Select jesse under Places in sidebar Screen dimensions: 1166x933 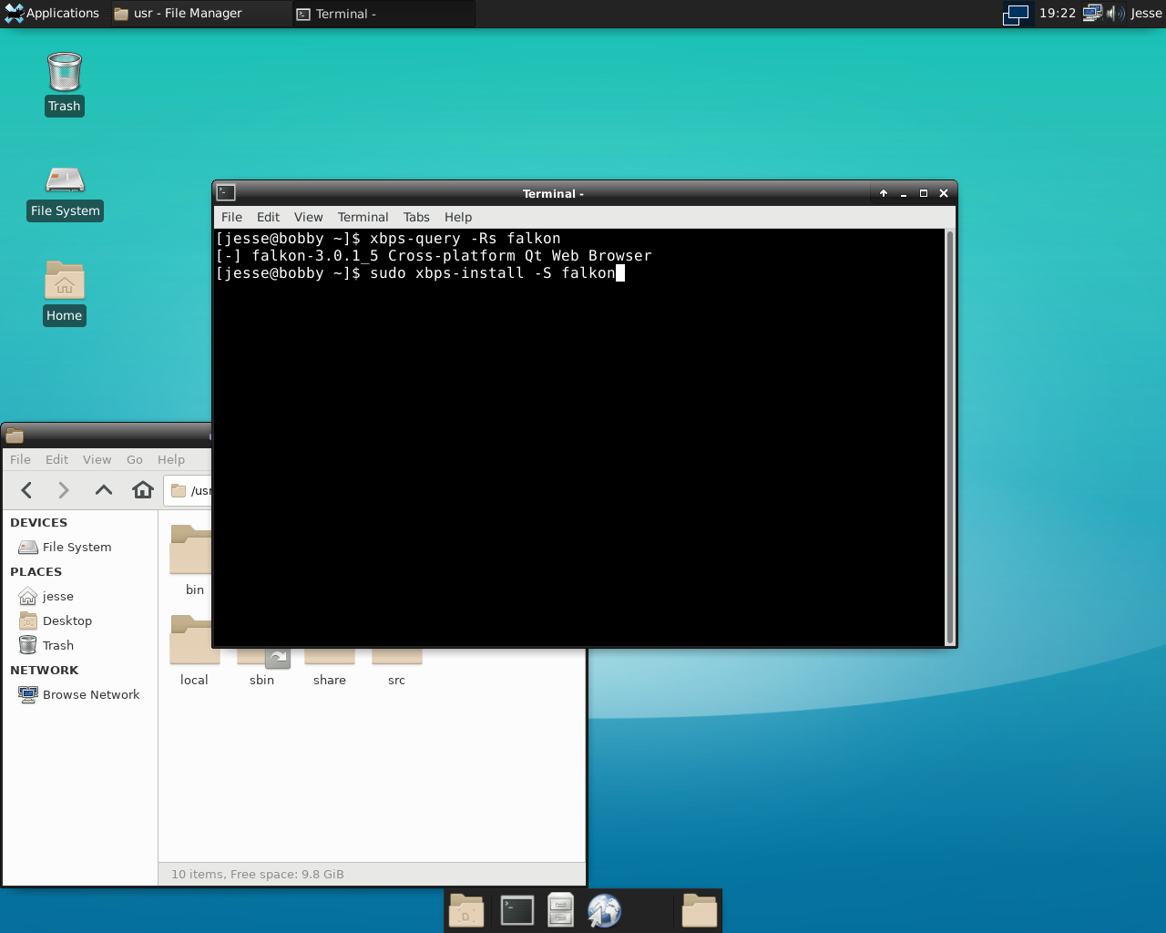[80, 596]
